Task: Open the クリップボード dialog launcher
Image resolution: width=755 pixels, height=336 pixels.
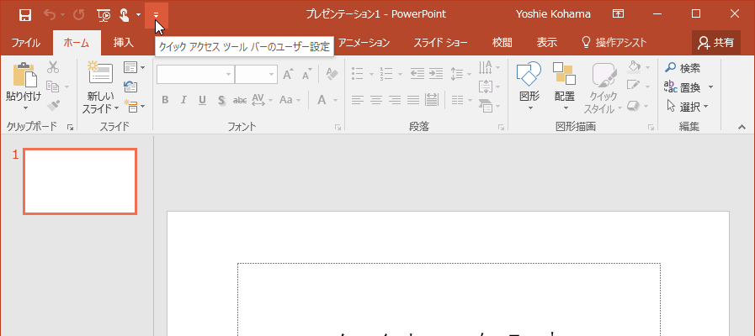Action: tap(71, 128)
